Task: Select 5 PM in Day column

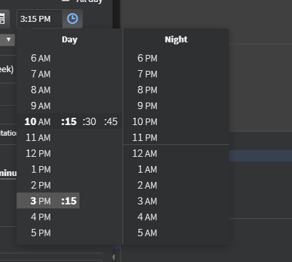Action: click(41, 233)
